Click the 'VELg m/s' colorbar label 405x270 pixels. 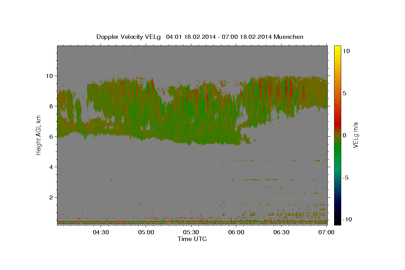pyautogui.click(x=355, y=135)
